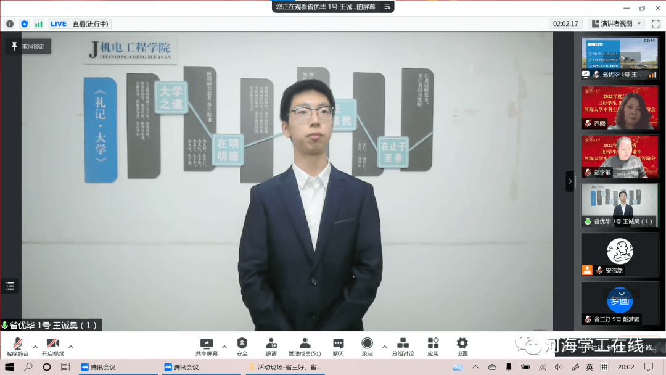Collapse participant sidebar with the arrow
Screen dimensions: 666x375
(x=570, y=181)
